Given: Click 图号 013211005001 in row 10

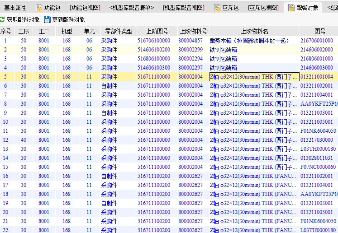Looking at the screenshot, I should coord(317,122).
